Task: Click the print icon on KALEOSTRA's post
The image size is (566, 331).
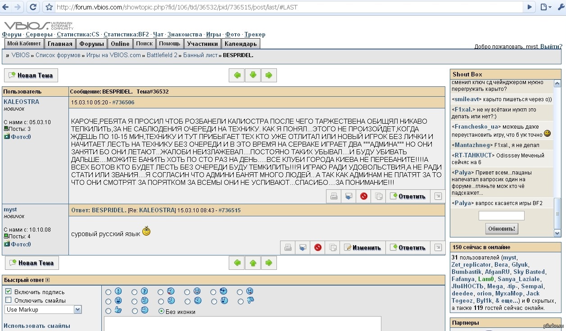Action: pyautogui.click(x=334, y=196)
